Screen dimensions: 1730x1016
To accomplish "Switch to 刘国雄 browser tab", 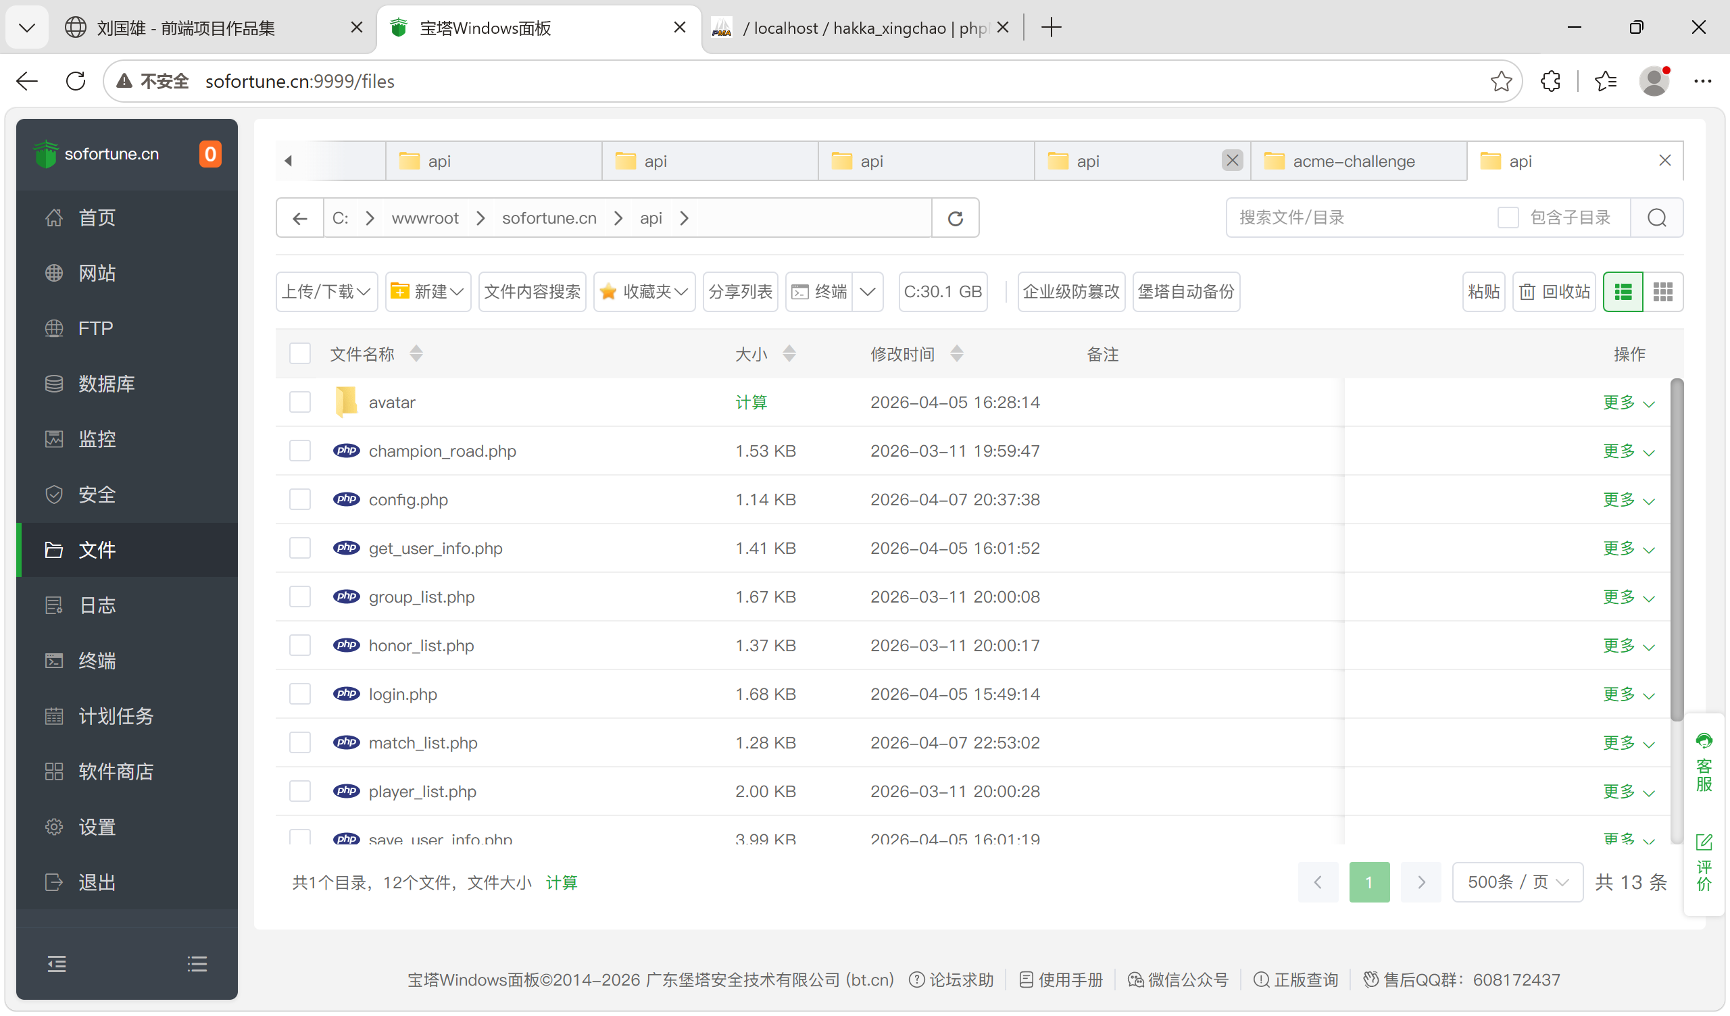I will pyautogui.click(x=213, y=28).
